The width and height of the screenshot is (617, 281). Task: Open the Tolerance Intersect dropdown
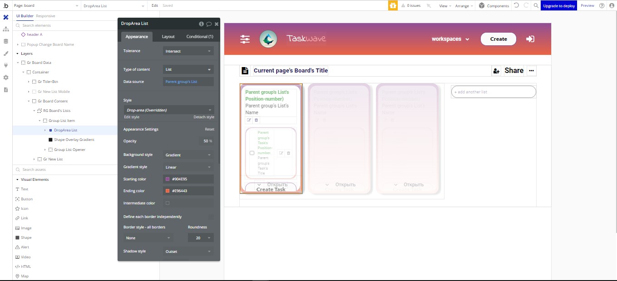188,51
